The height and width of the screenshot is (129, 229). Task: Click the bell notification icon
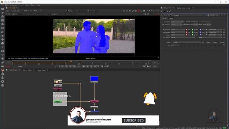[150, 99]
